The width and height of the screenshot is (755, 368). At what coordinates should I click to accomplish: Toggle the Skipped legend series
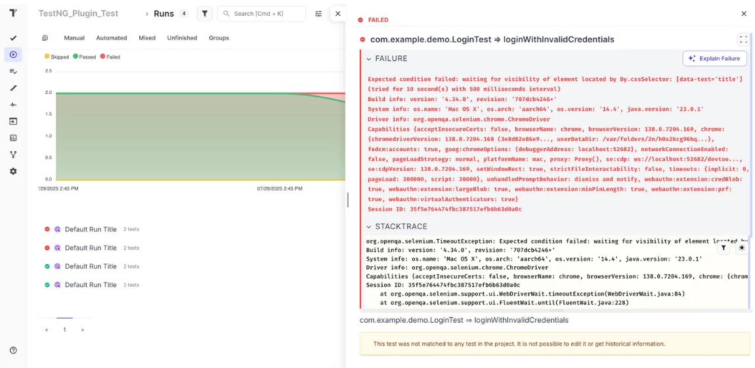56,57
